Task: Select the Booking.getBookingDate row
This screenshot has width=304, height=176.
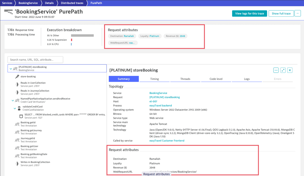Action: click(57, 156)
